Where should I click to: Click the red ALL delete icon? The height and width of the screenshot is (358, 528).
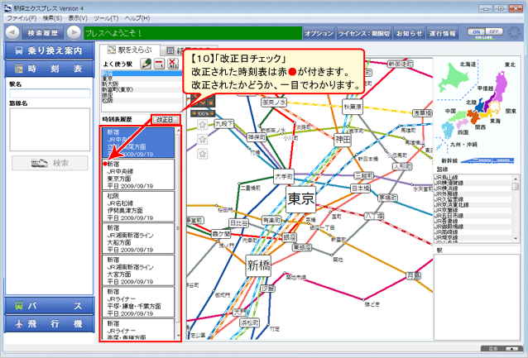172,64
